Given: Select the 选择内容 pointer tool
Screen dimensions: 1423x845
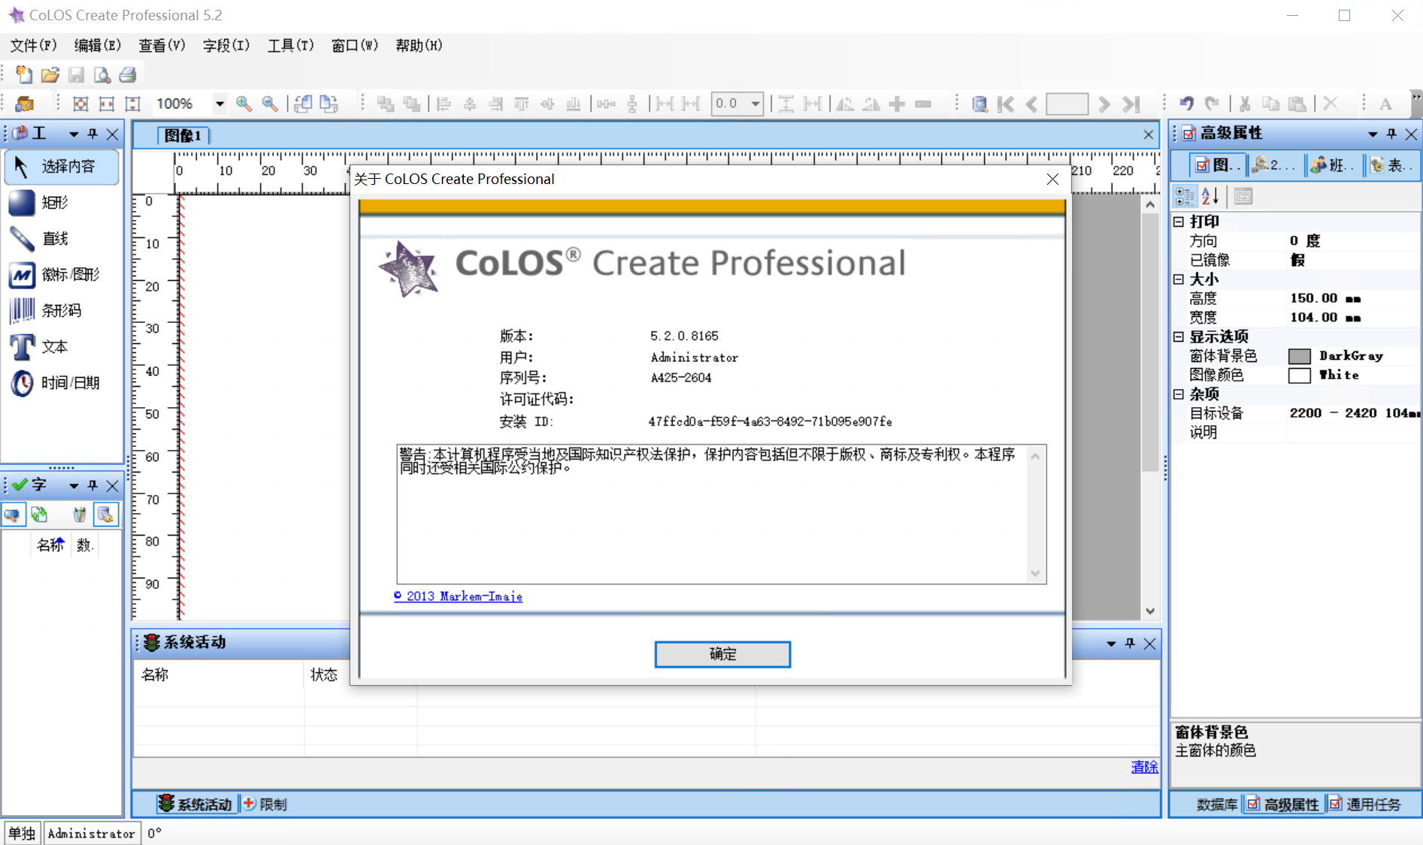Looking at the screenshot, I should [62, 166].
